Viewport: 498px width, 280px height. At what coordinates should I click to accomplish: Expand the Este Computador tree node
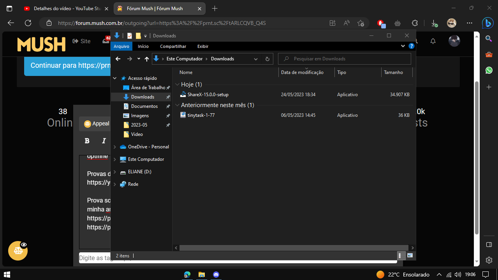(115, 159)
